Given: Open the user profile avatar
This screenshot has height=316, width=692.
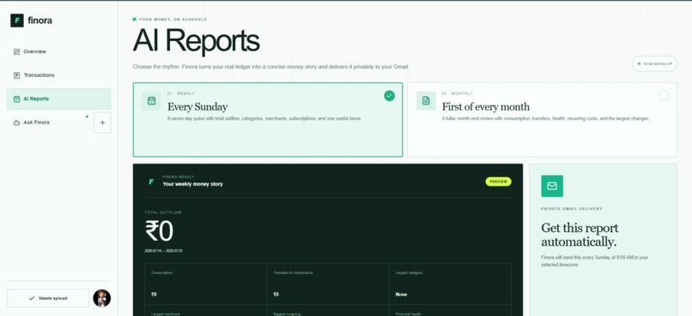Looking at the screenshot, I should [x=102, y=298].
